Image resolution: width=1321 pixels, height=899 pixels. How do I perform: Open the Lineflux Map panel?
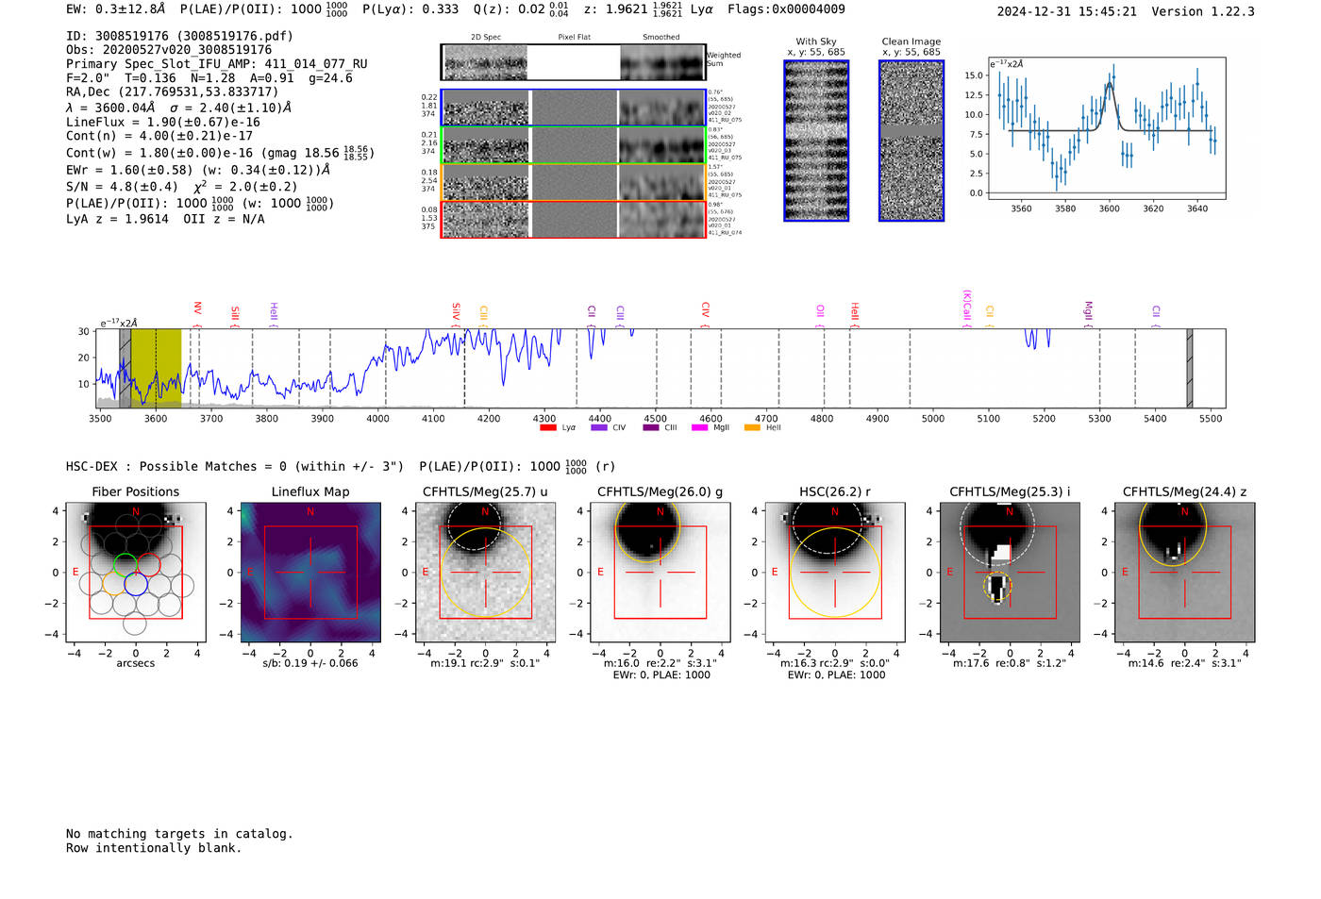pos(310,573)
